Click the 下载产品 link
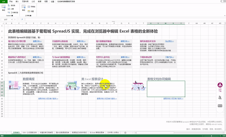The width and height of the screenshot is (226, 137). 169,57
